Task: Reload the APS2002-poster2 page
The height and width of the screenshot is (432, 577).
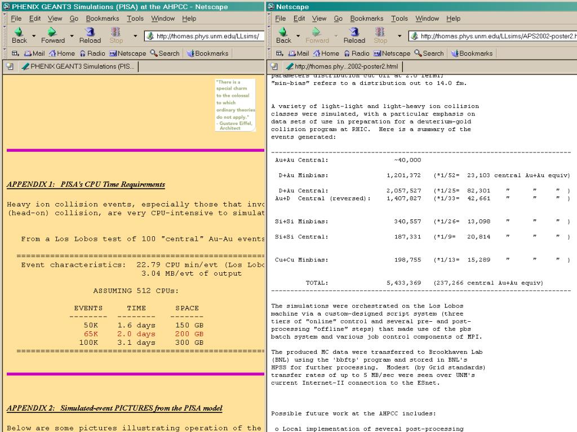Action: tap(354, 35)
